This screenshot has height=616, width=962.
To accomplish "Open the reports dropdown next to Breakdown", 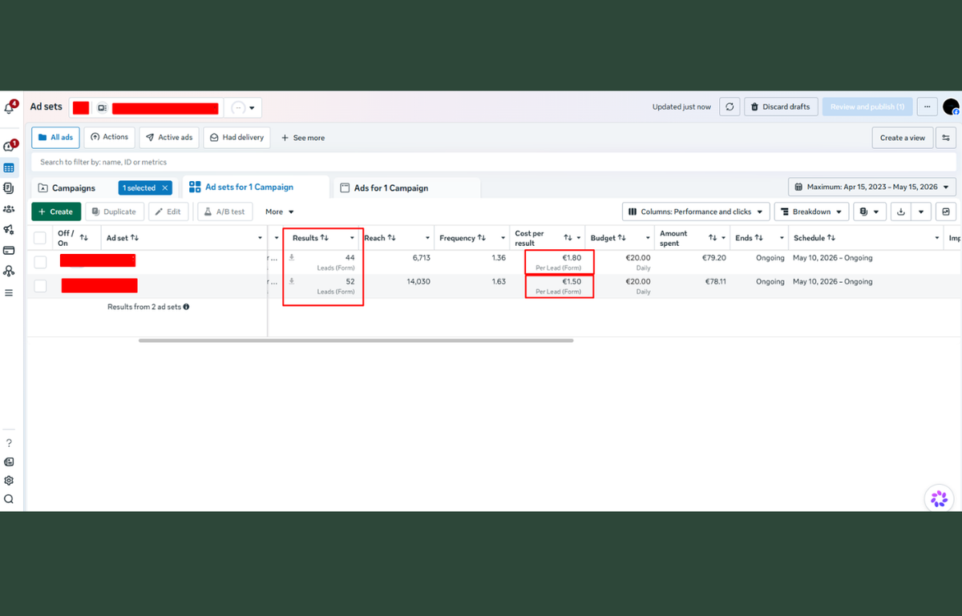I will [869, 211].
